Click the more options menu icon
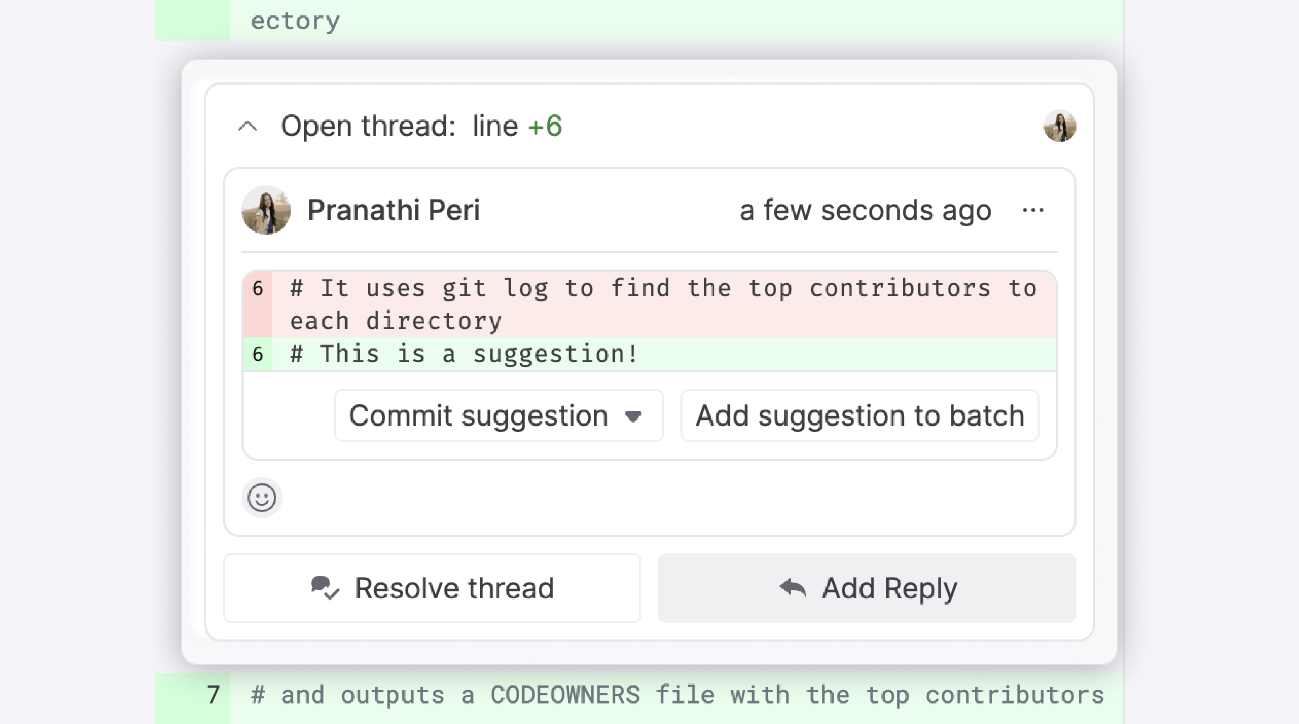1299x724 pixels. pyautogui.click(x=1033, y=209)
